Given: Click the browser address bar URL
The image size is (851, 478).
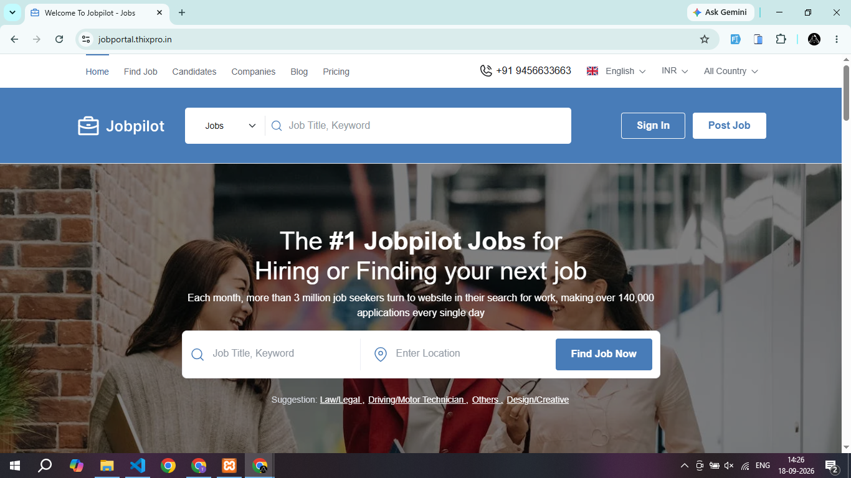Looking at the screenshot, I should coord(135,39).
